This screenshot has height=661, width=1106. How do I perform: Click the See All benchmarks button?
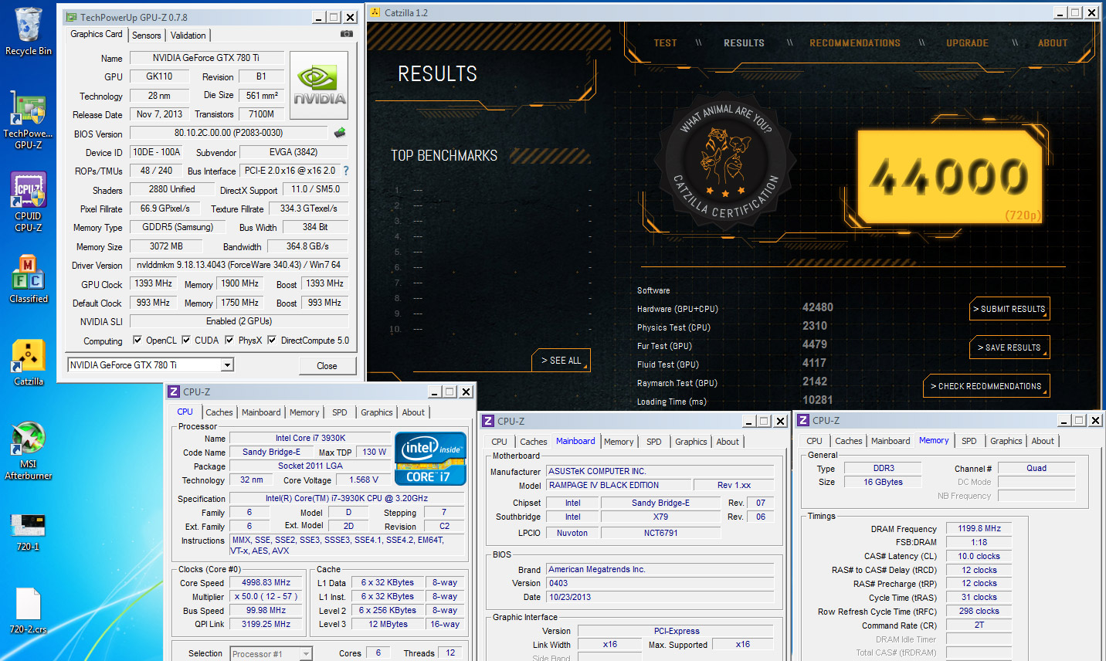561,361
